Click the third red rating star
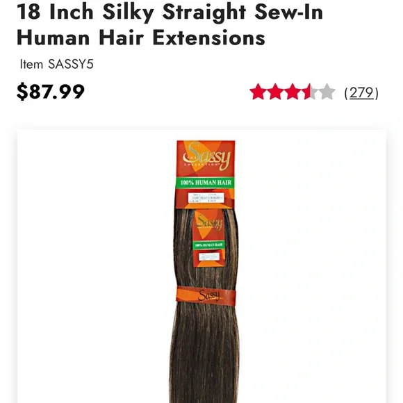The image size is (403, 403). tap(293, 92)
